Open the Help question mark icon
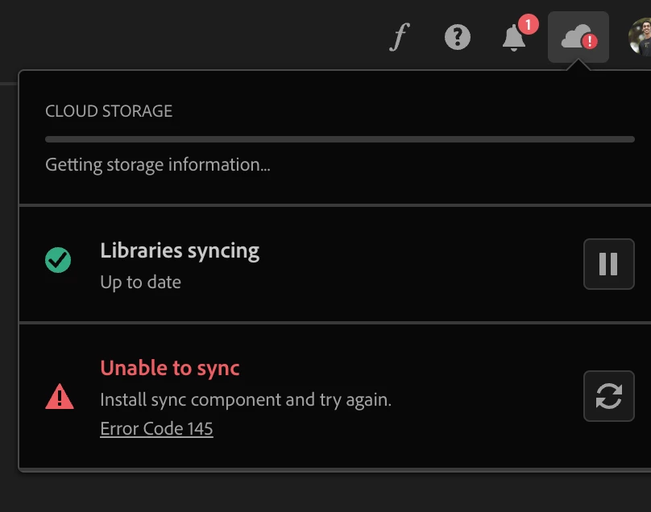651x512 pixels. pos(457,37)
